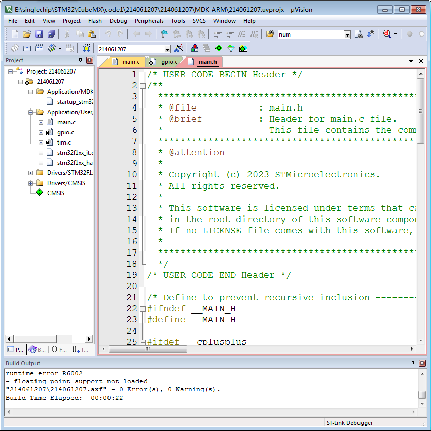Open the Manage Run-Time Environment icon

tap(219, 48)
